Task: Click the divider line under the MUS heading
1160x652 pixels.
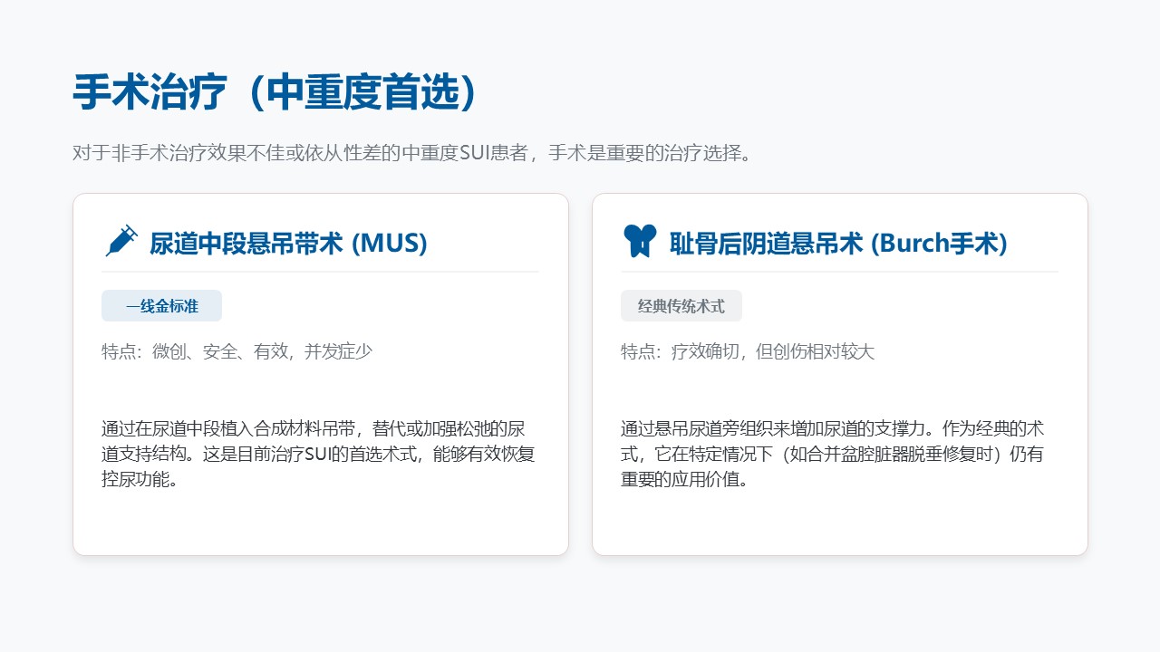Action: pos(320,272)
